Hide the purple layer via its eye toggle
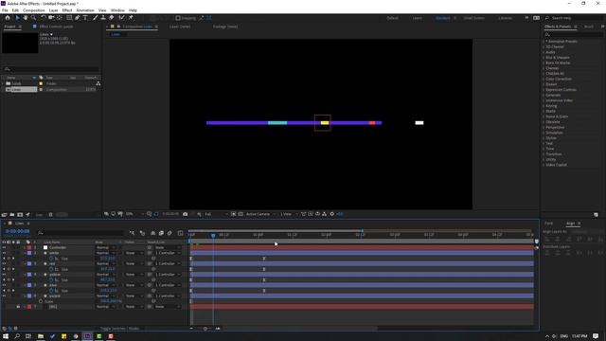Viewport: 606px width, 341px height. [4, 296]
